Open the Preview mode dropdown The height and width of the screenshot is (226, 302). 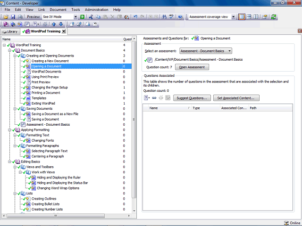[x=75, y=17]
